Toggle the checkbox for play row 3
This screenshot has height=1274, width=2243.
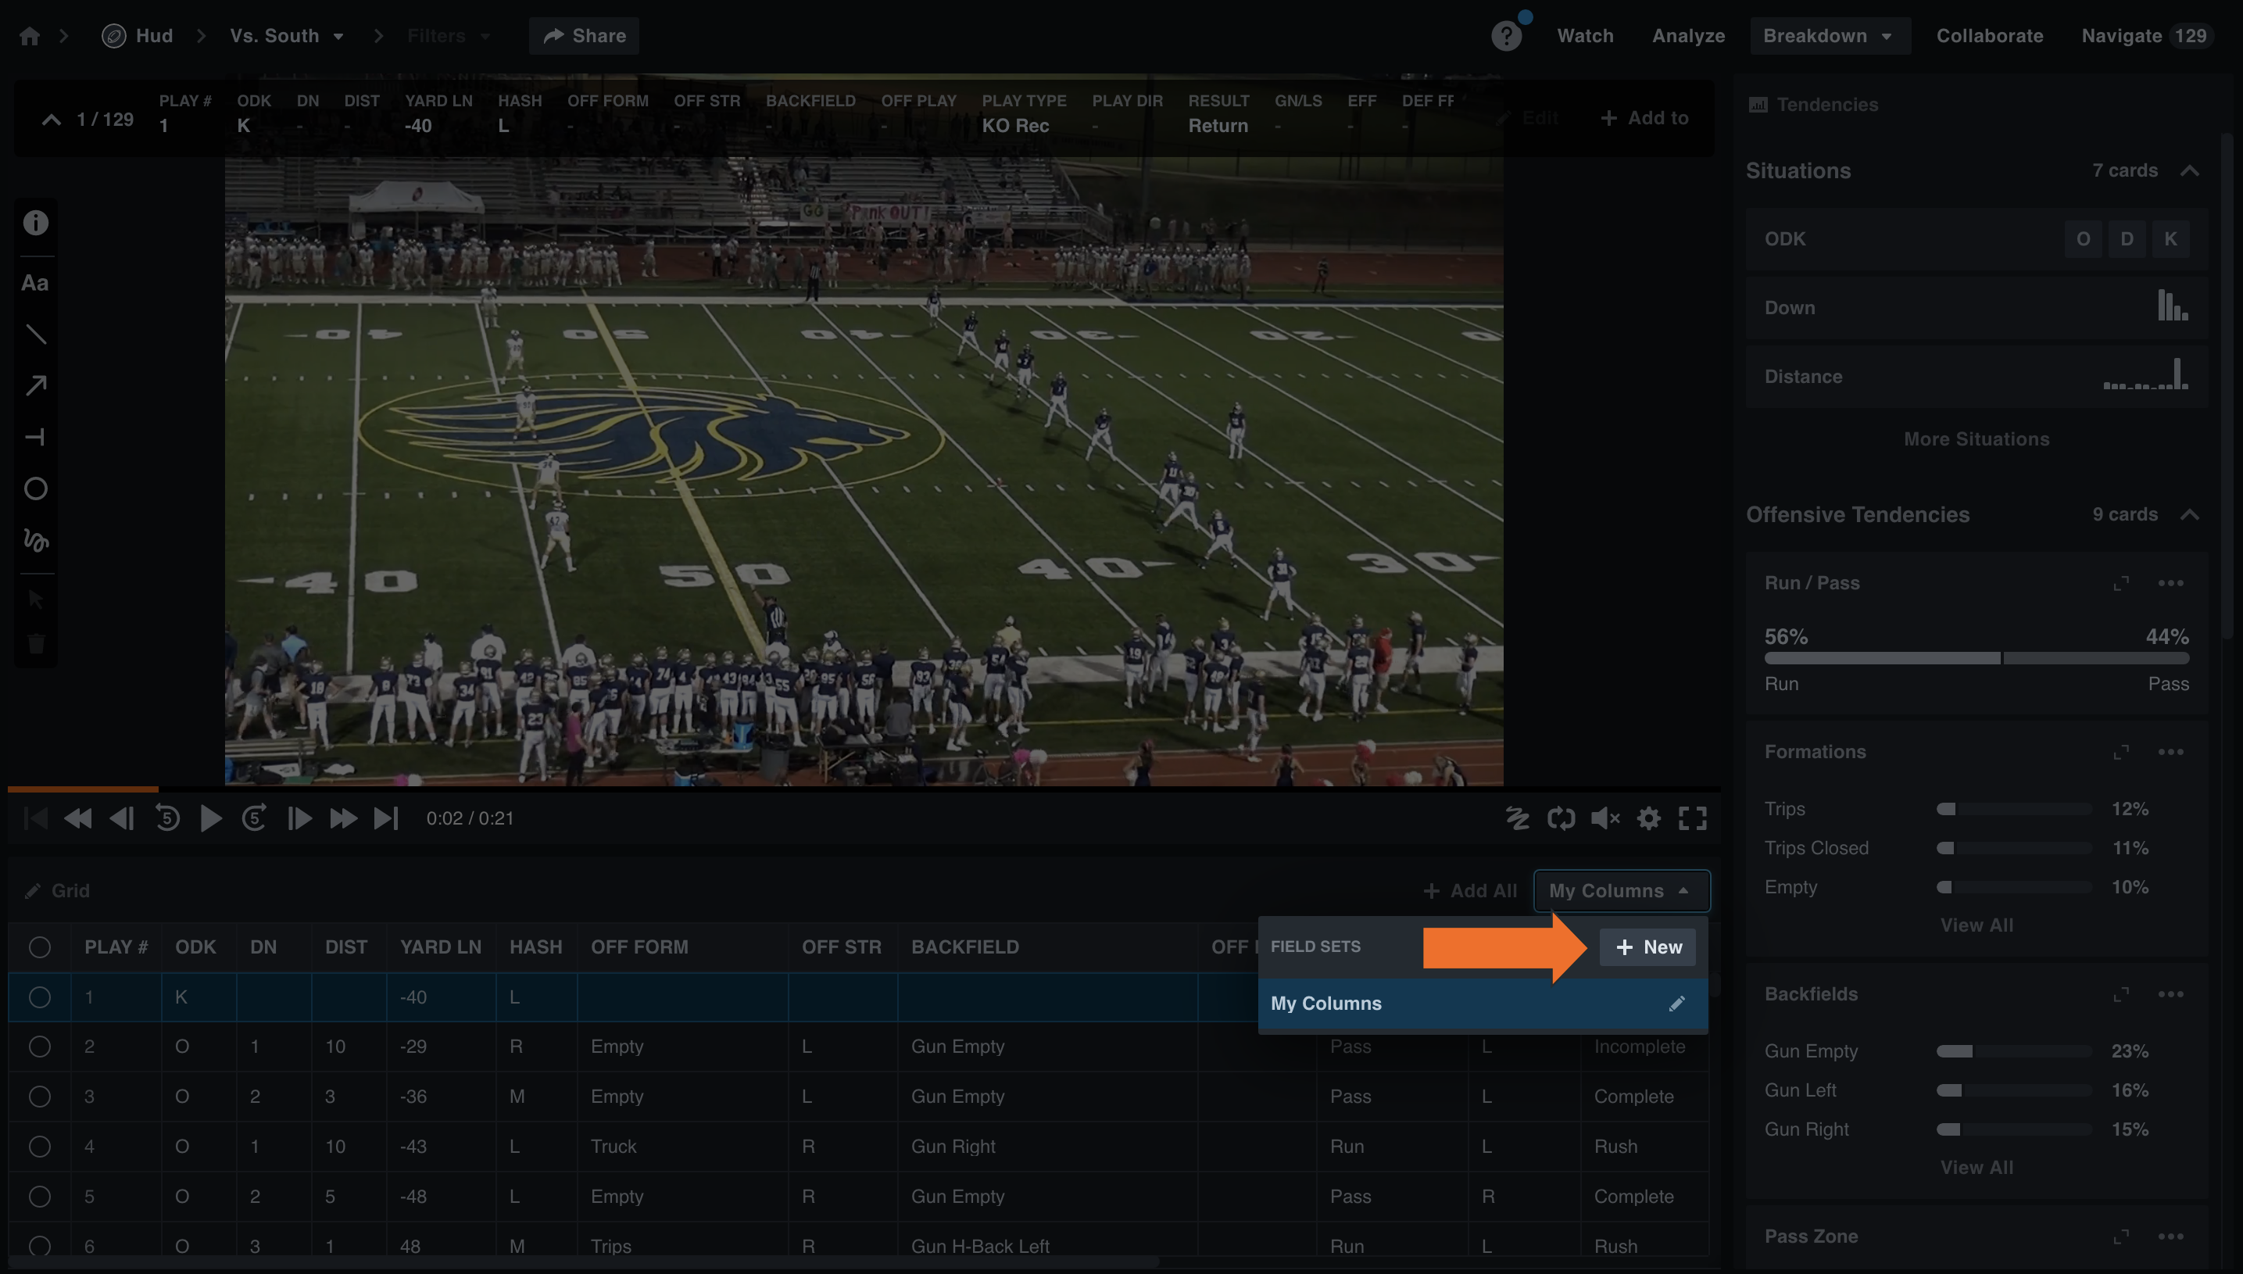pyautogui.click(x=39, y=1096)
